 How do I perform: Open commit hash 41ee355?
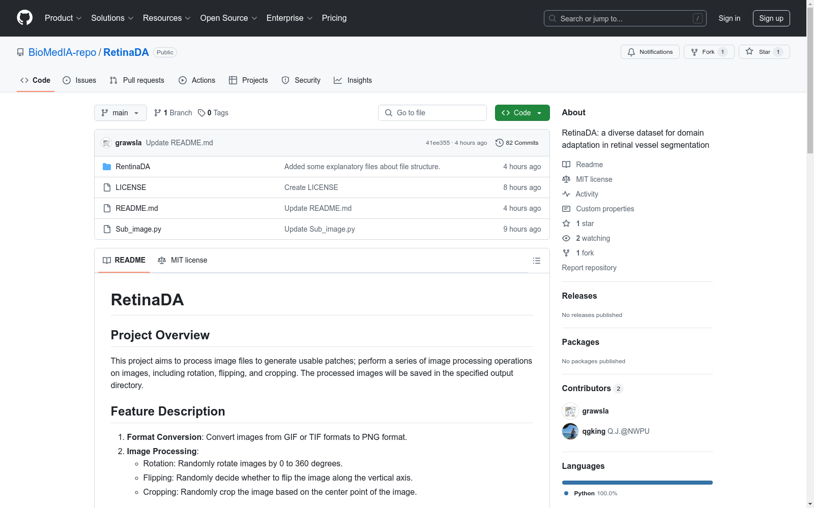coord(438,143)
